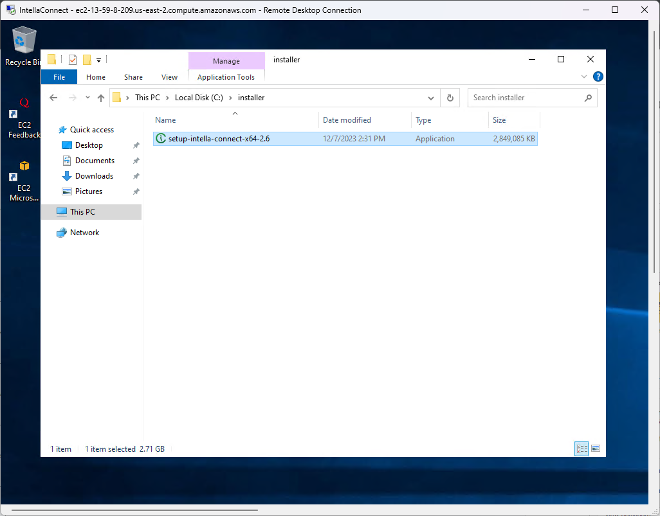Select the setup-intella-connect-x64-2.6 file
Screen dimensions: 660x516
click(345, 139)
